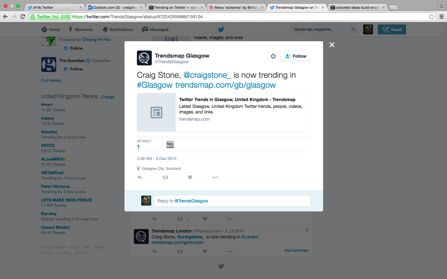This screenshot has height=279, width=447.
Task: Reply to the Trendsmap London tweet
Action: pyautogui.click(x=155, y=251)
